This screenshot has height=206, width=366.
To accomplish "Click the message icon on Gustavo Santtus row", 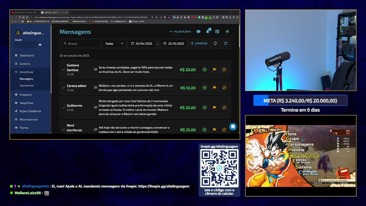I will pos(96,70).
